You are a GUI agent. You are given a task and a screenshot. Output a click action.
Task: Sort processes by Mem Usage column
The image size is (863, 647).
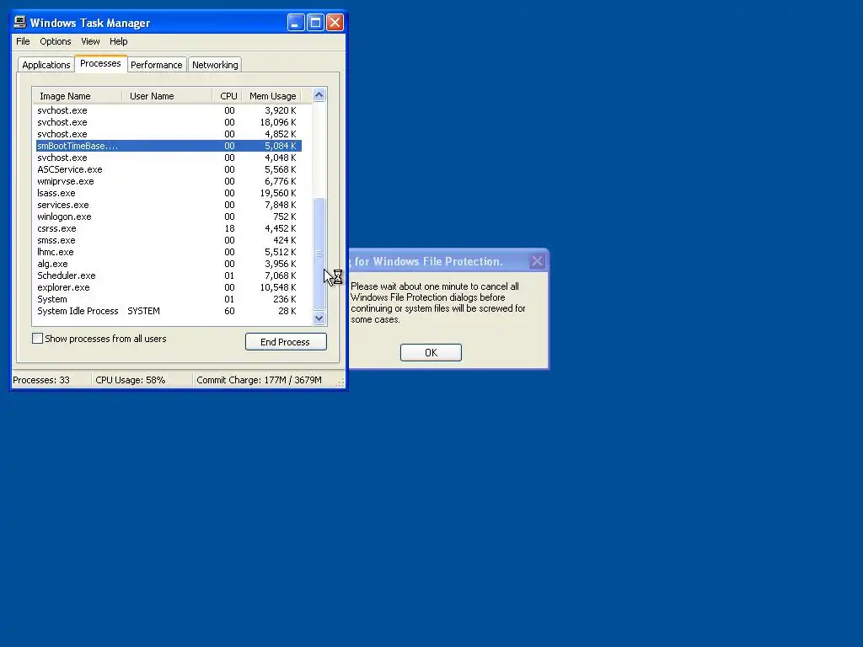(x=272, y=96)
